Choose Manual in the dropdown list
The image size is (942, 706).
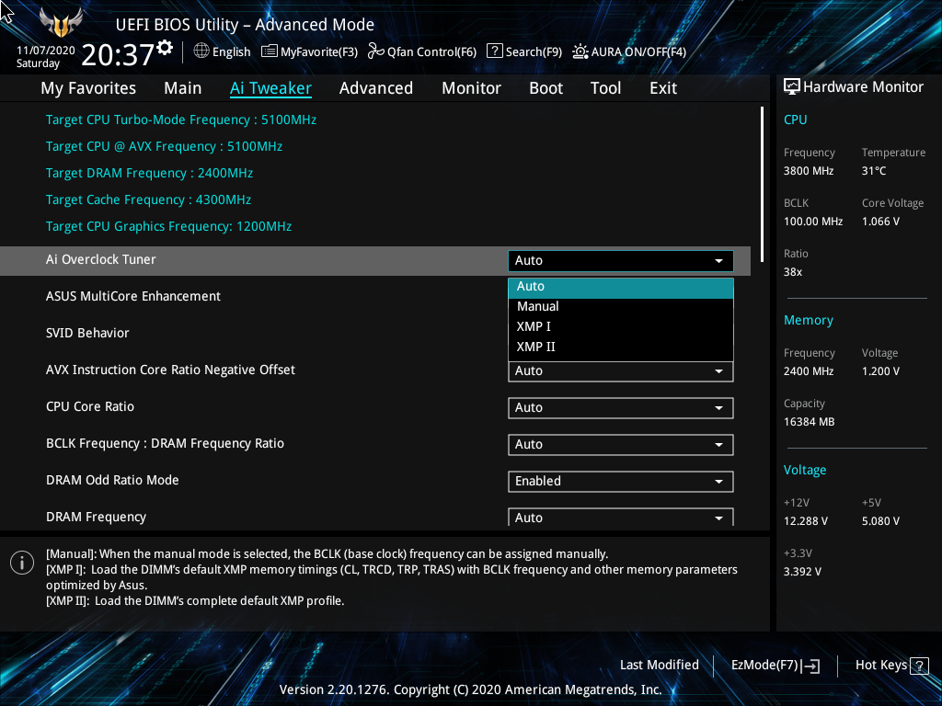click(621, 307)
